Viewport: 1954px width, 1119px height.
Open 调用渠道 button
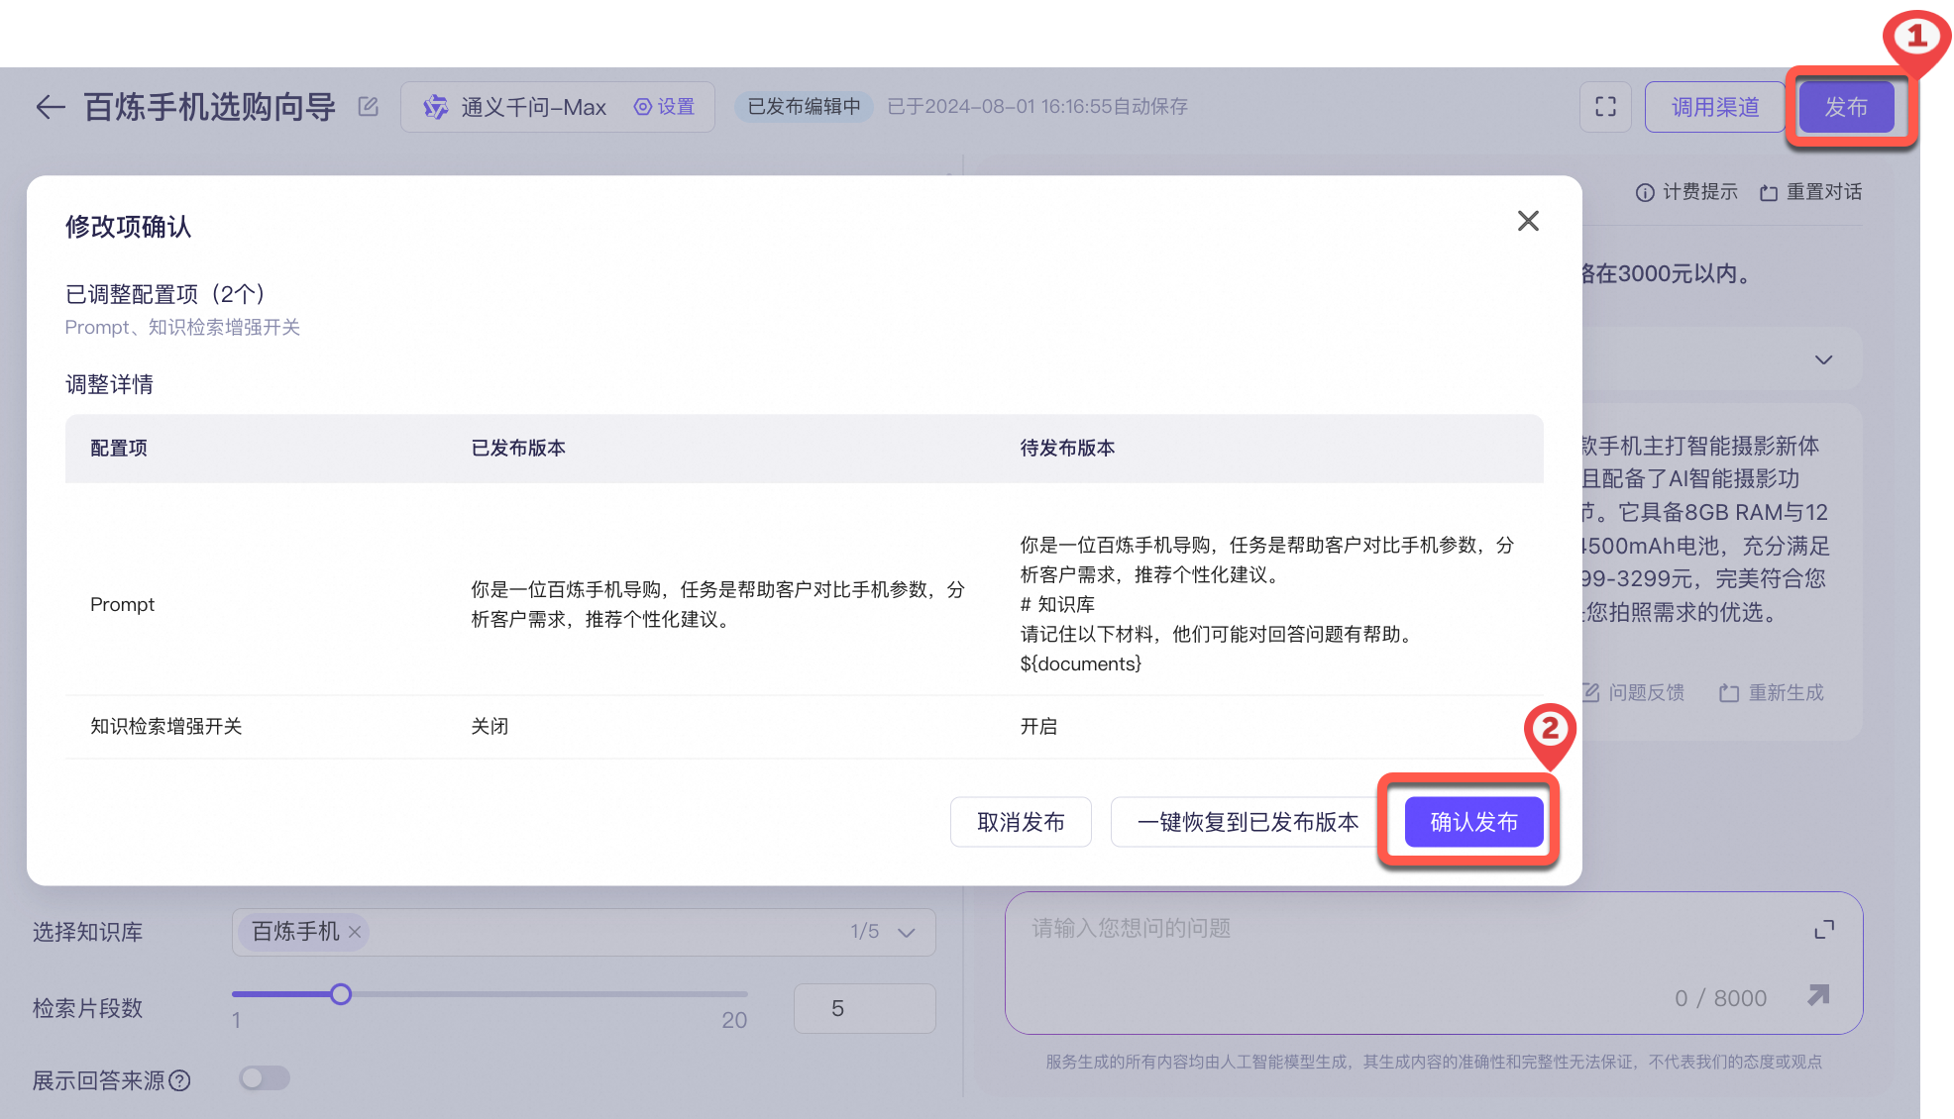pyautogui.click(x=1715, y=107)
